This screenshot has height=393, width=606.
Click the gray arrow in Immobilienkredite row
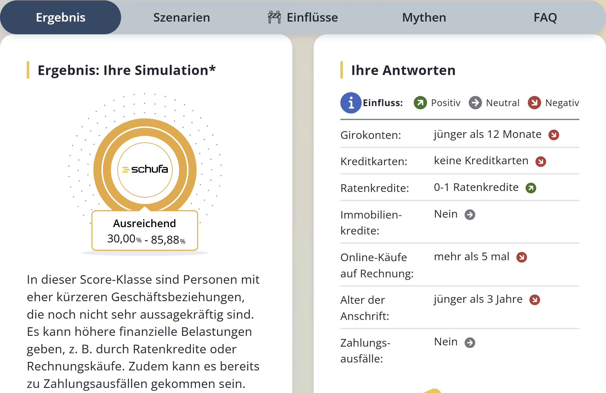click(x=470, y=215)
